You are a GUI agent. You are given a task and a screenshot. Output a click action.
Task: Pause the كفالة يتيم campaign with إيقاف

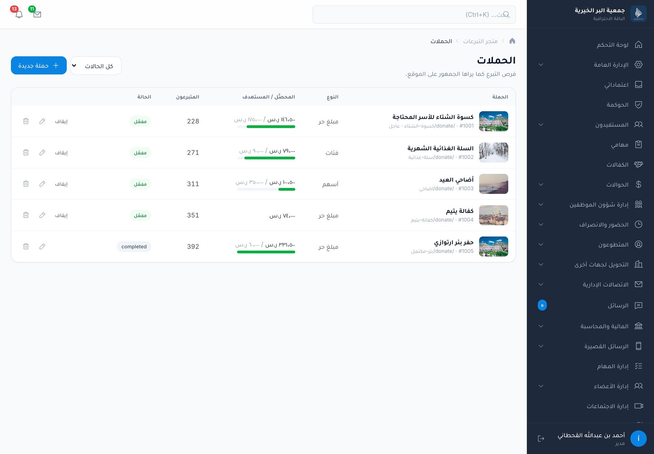61,215
